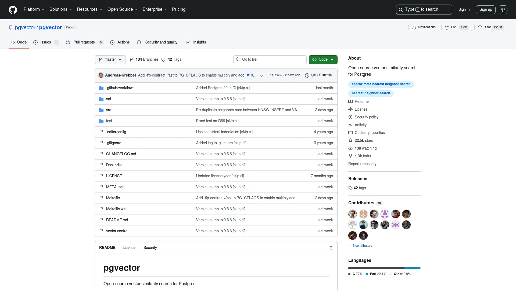Select the License tab beside README
The height and width of the screenshot is (290, 516).
tap(129, 248)
